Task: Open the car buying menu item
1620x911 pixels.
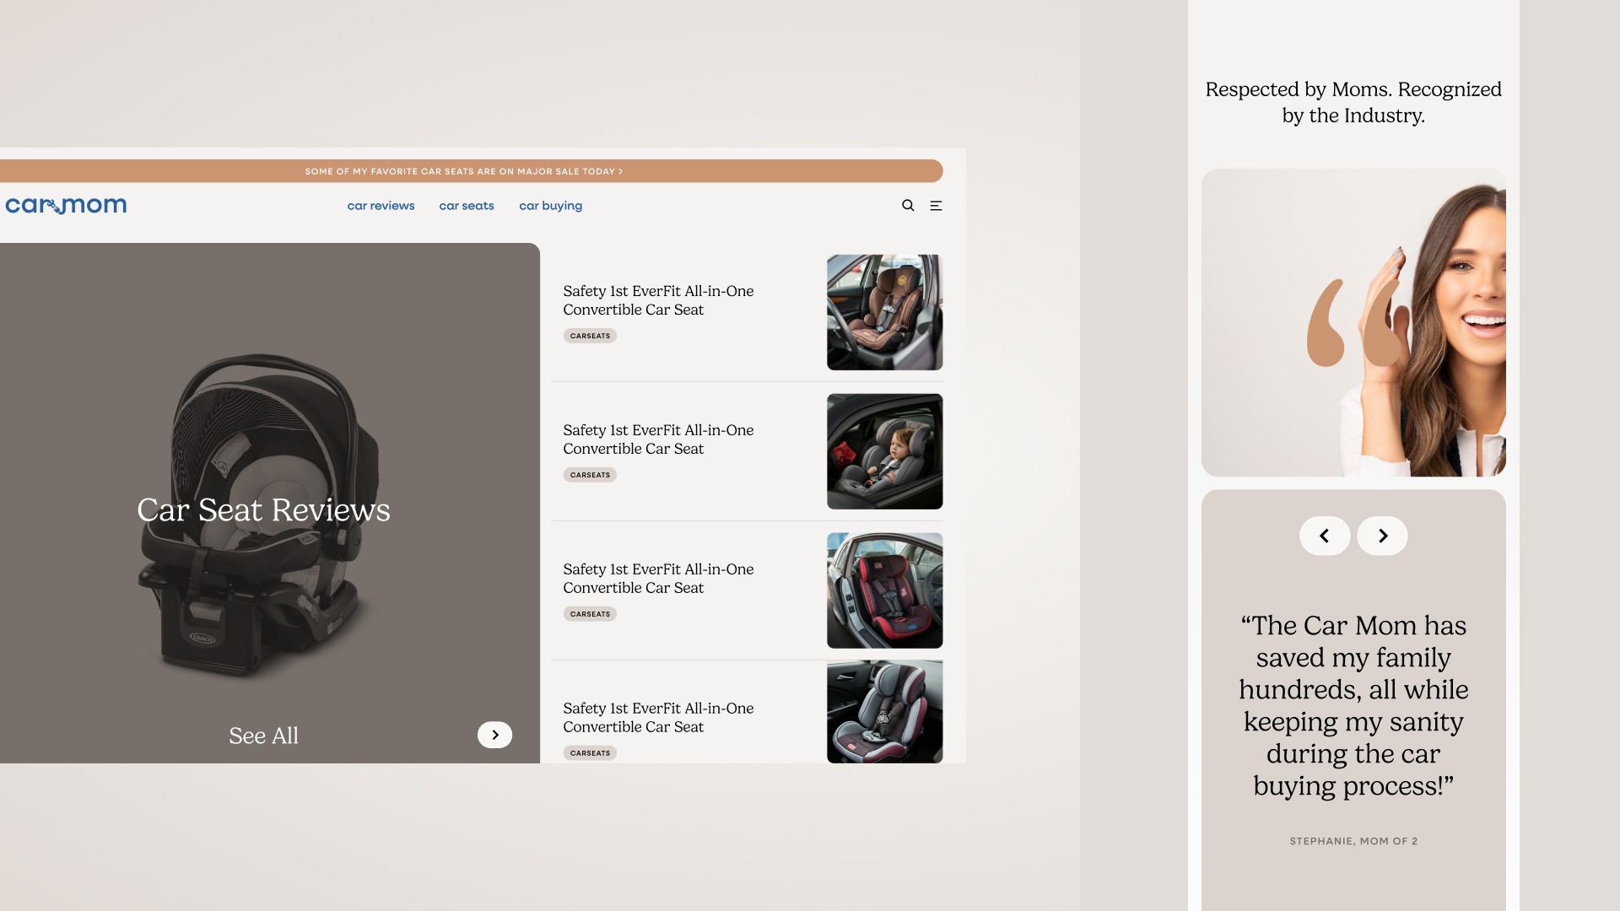Action: click(550, 206)
